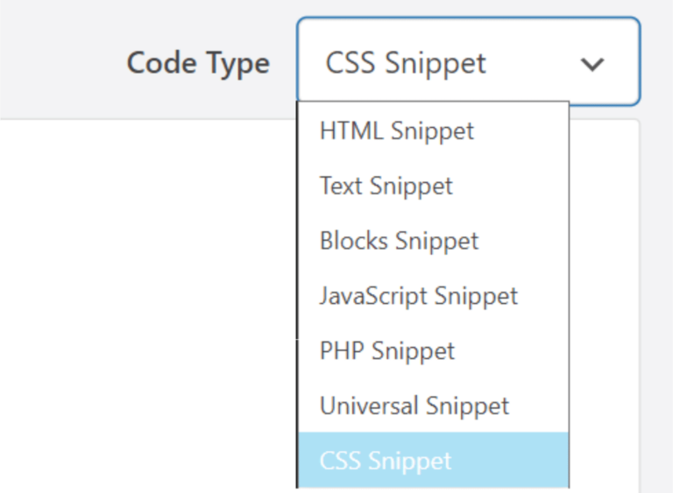The height and width of the screenshot is (493, 673).
Task: Click the word HTML in the first option
Action: click(x=351, y=131)
